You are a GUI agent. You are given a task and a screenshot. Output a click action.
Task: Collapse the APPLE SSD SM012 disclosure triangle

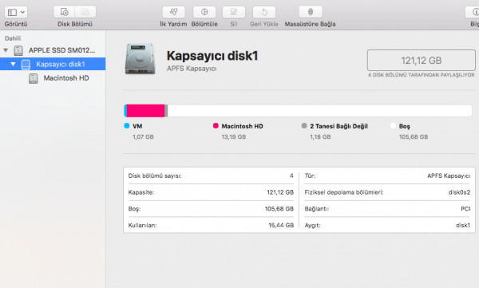pos(6,50)
